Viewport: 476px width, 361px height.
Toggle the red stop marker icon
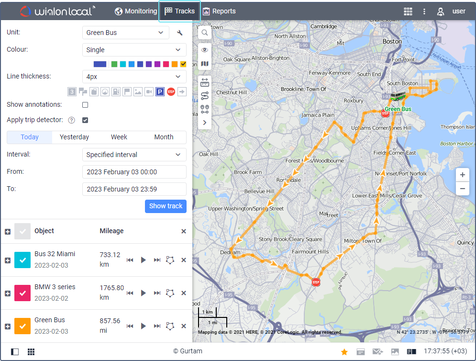pyautogui.click(x=171, y=91)
